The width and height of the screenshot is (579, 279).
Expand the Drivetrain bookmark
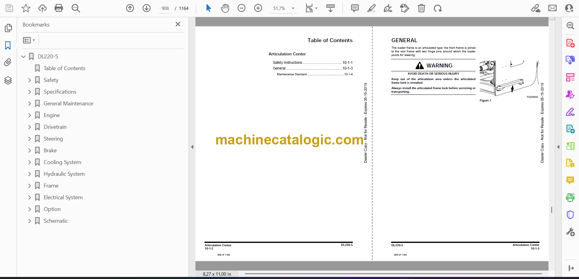pos(30,127)
